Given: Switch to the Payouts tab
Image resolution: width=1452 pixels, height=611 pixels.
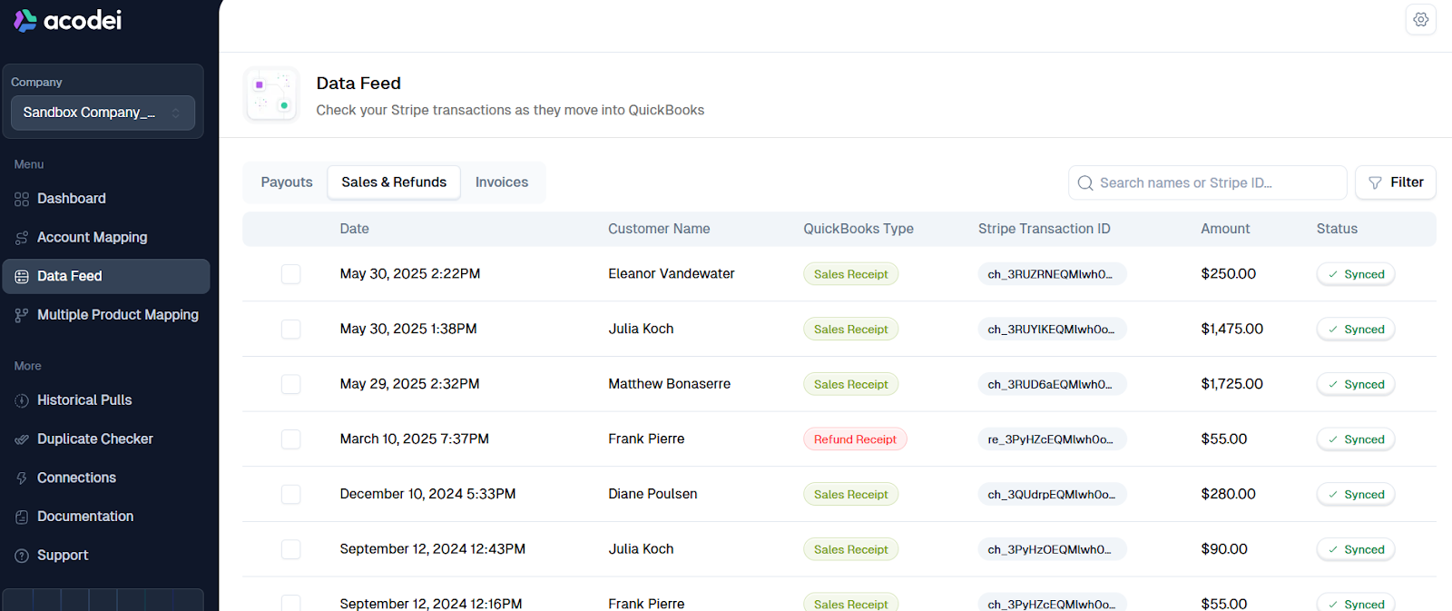Looking at the screenshot, I should point(286,182).
